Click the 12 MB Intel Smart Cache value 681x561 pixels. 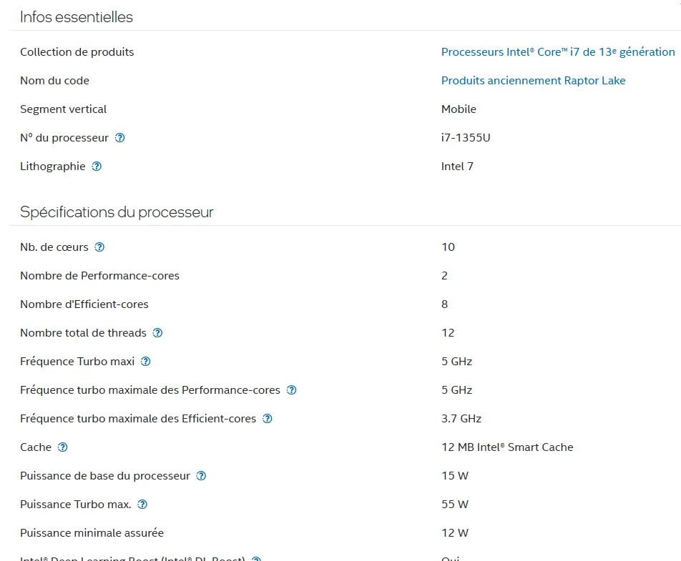(507, 447)
